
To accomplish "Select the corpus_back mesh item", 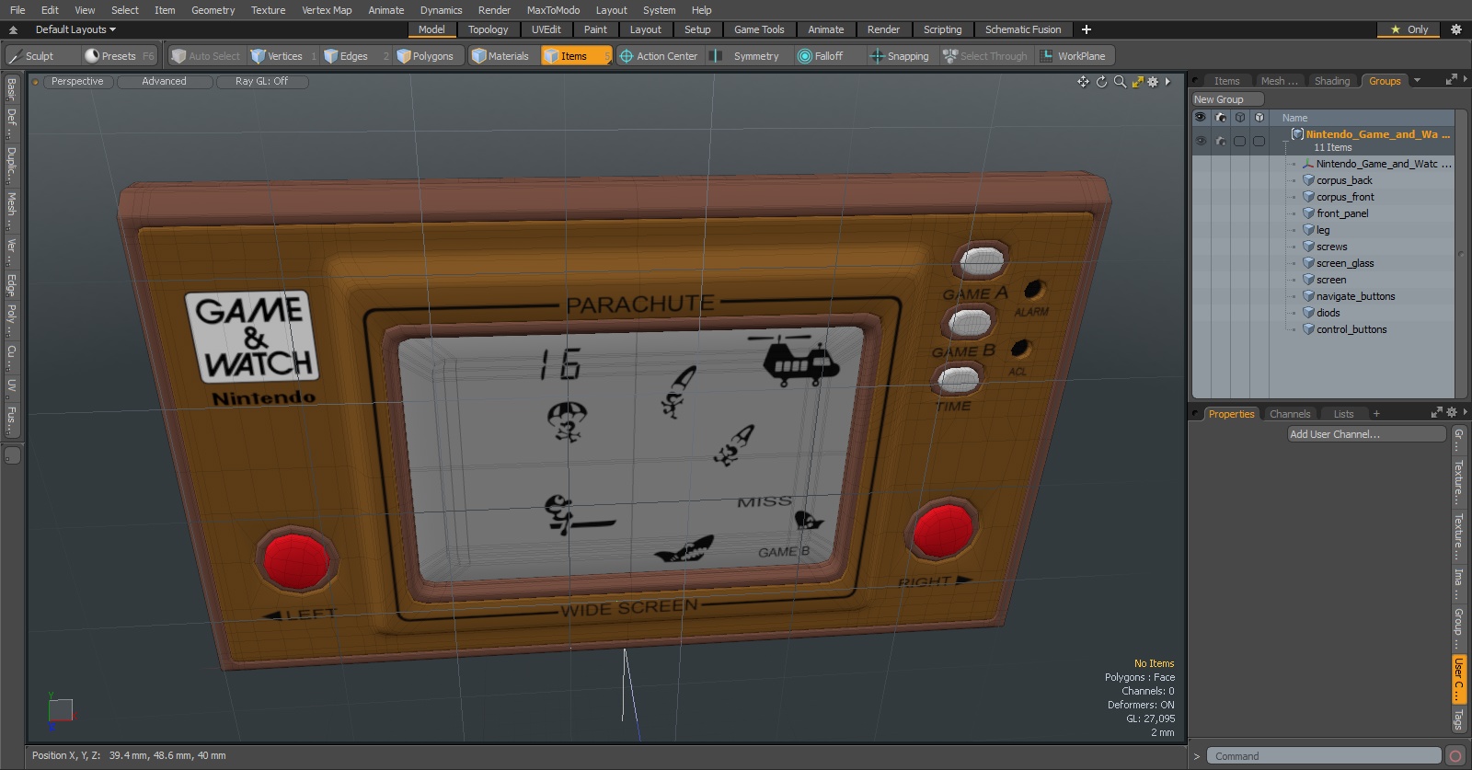I will tap(1343, 180).
